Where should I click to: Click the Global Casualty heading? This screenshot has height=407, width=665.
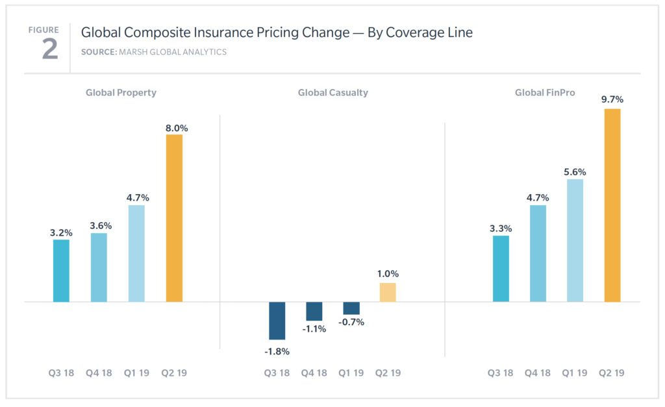(x=333, y=92)
